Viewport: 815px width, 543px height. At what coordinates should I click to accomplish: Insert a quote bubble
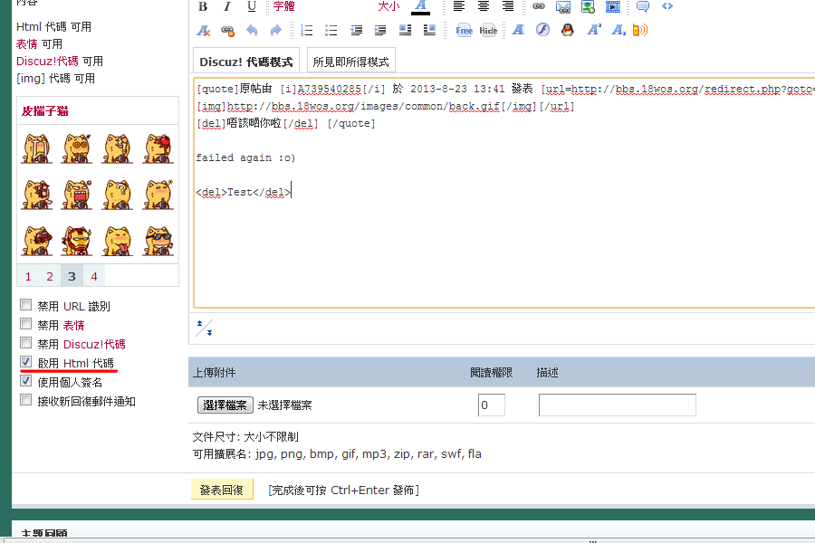[x=642, y=6]
